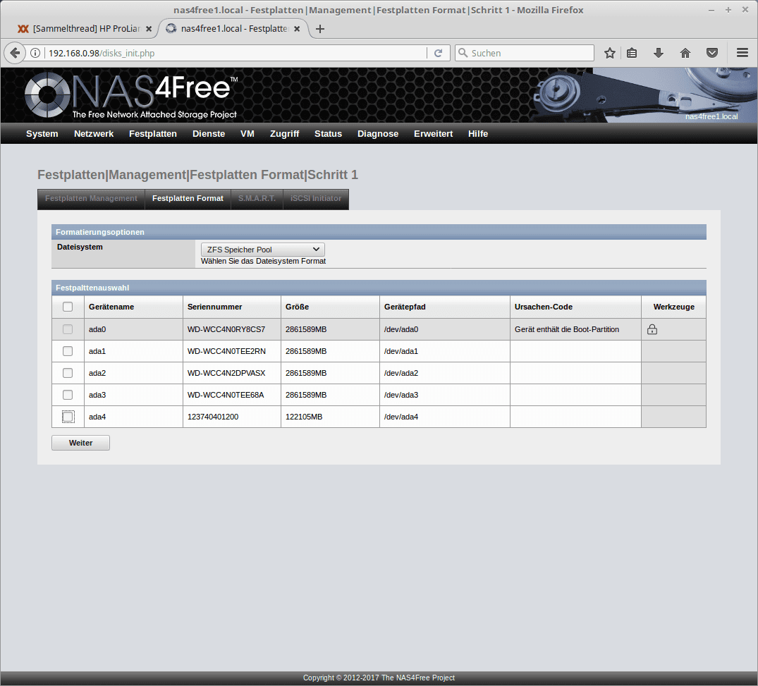Viewport: 758px width, 686px height.
Task: Go back with the browser back arrow
Action: click(x=15, y=53)
